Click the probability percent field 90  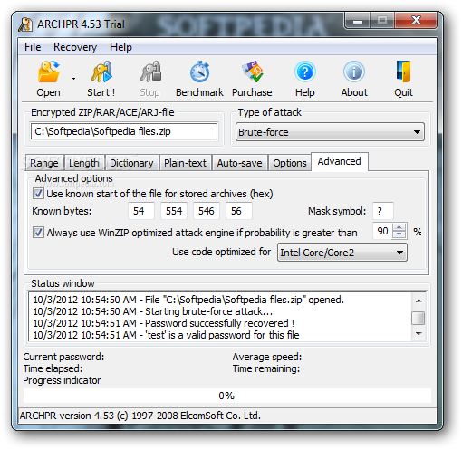click(382, 231)
